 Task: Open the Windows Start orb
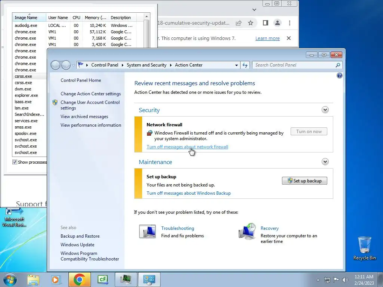click(x=10, y=280)
